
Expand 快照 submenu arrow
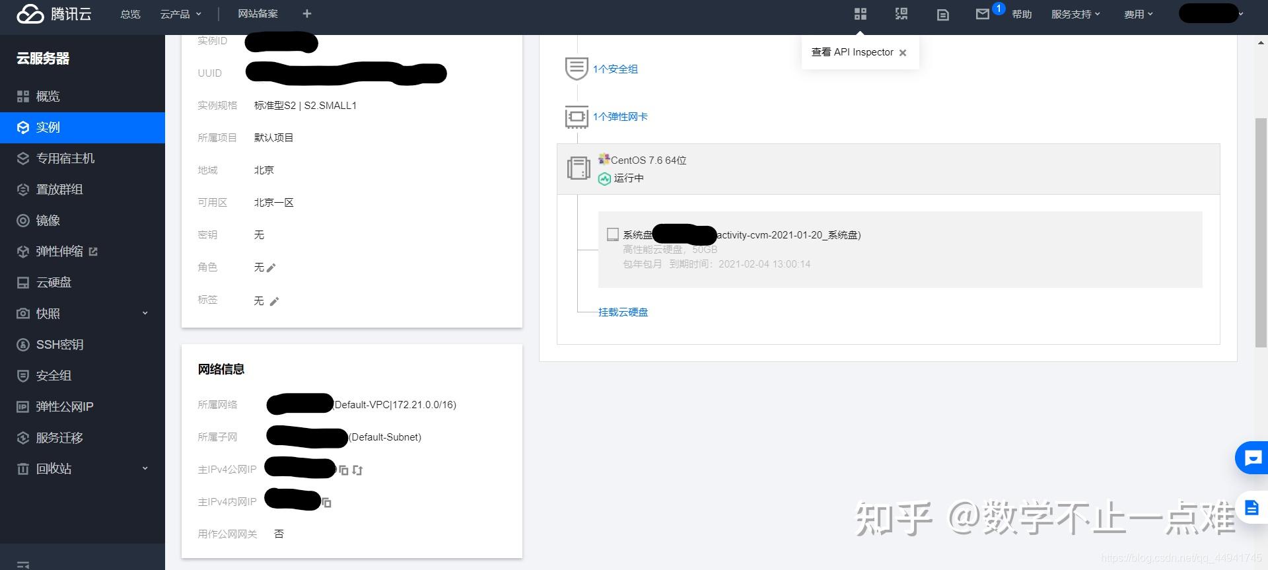pyautogui.click(x=145, y=313)
